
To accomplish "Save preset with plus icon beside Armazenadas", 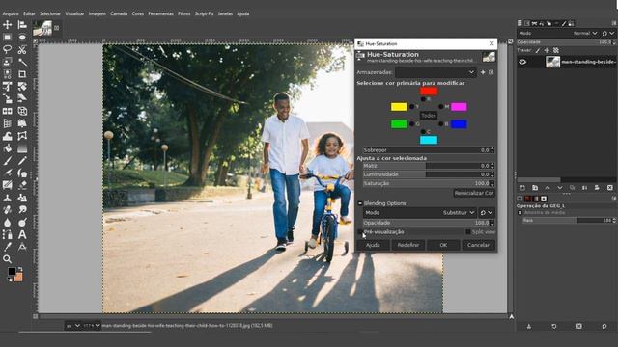I will coord(483,72).
